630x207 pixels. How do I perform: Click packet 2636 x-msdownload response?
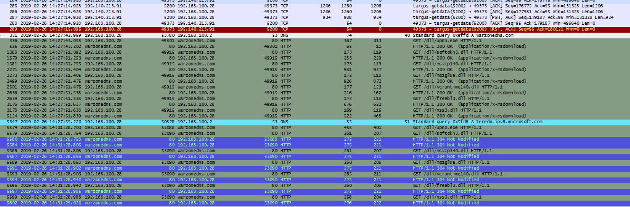[x=315, y=93]
